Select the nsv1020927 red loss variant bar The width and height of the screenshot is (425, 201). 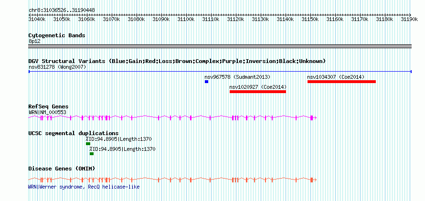tap(258, 92)
